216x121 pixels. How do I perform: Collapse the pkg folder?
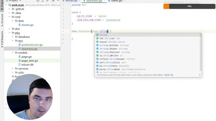[x=9, y=33]
